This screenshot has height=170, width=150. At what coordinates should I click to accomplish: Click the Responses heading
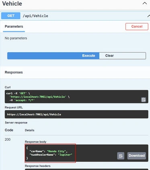point(14,72)
